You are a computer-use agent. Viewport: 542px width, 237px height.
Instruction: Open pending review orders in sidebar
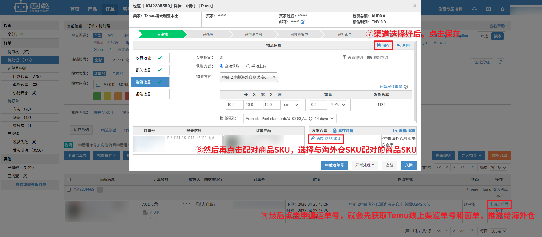point(30,52)
